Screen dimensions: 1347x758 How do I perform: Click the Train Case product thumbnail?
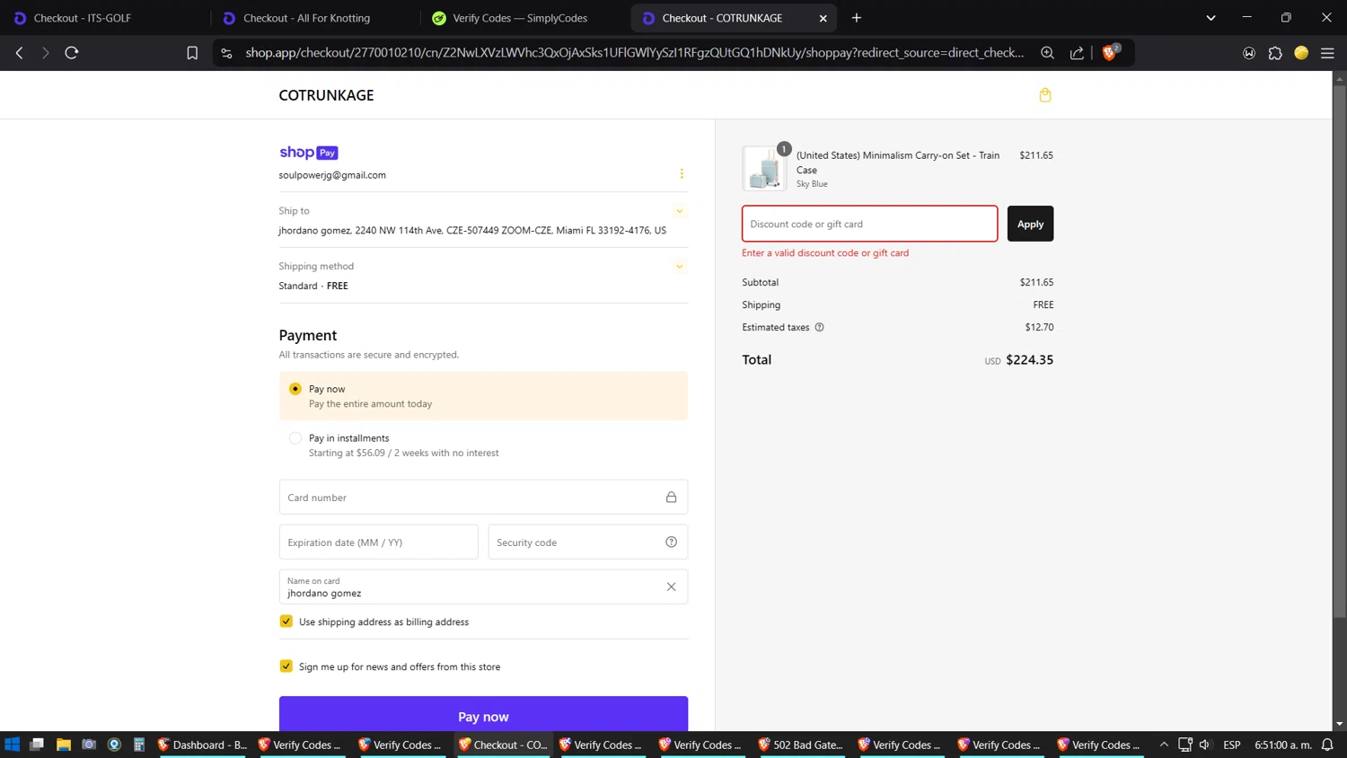point(764,169)
